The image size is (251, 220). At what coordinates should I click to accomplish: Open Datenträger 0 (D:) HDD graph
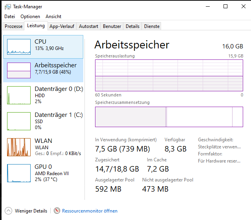(x=19, y=95)
